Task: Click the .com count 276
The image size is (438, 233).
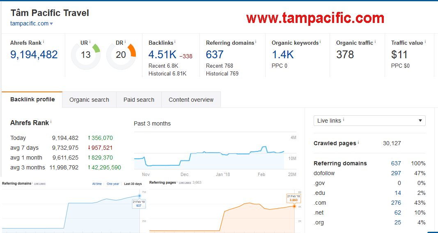Action: coord(396,203)
